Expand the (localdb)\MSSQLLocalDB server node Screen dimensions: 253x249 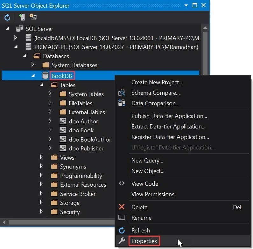[16, 38]
